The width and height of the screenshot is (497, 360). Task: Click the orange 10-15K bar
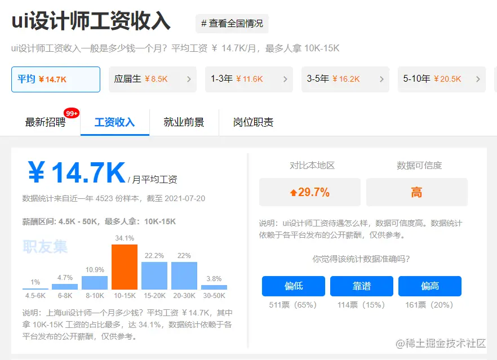point(125,267)
